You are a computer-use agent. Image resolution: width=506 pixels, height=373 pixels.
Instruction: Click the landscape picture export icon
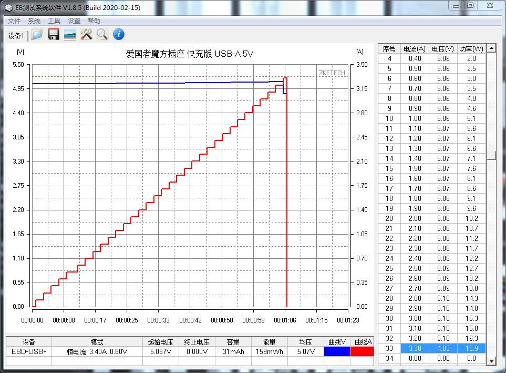(x=69, y=35)
